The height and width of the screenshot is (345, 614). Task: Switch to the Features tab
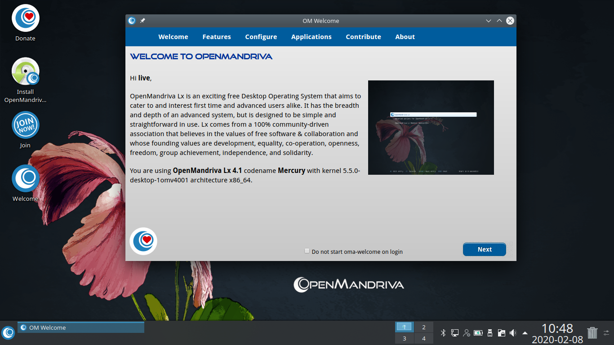click(217, 37)
